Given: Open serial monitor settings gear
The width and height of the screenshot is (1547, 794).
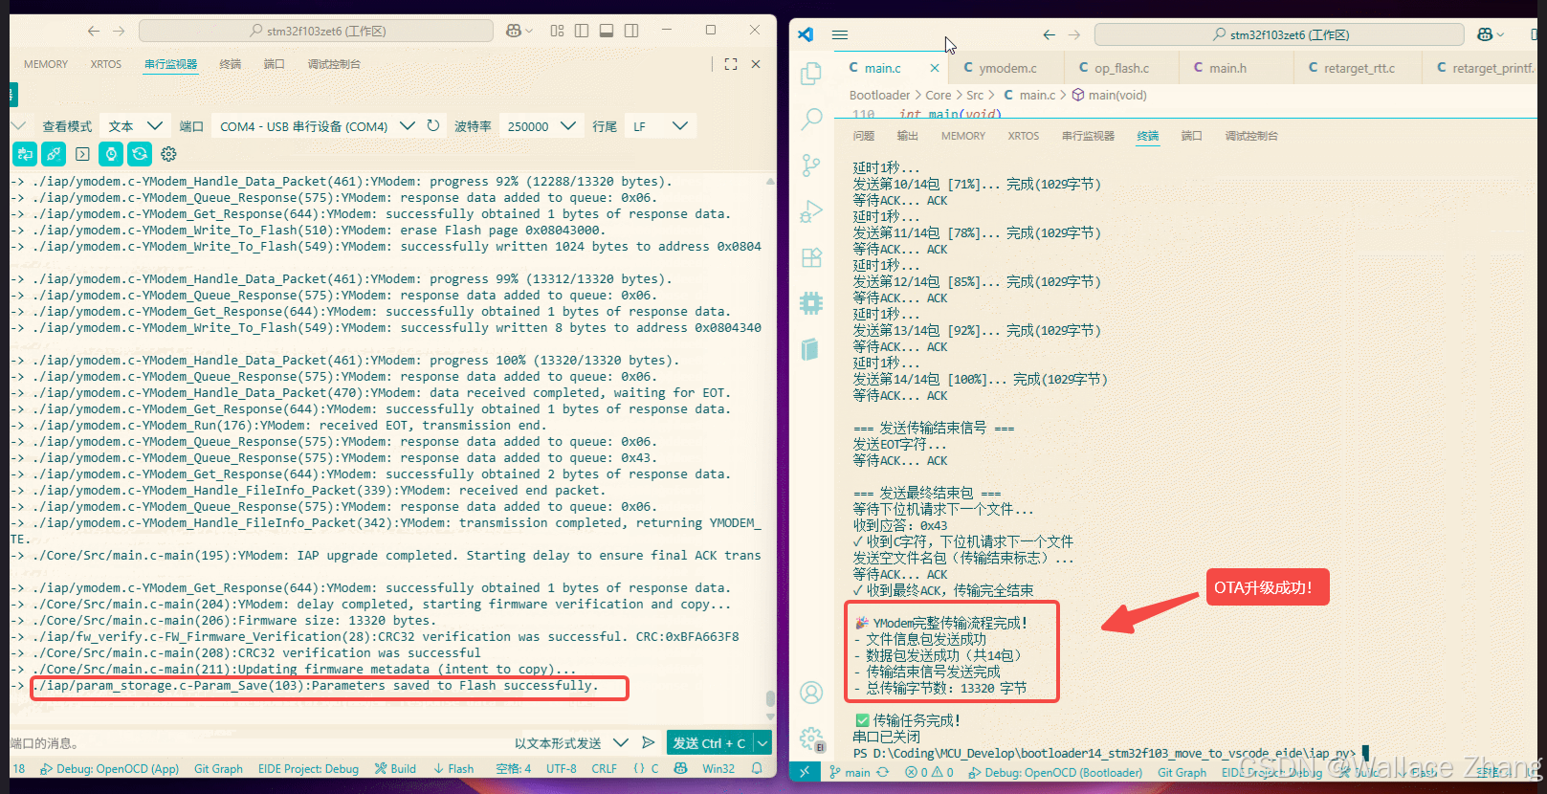Looking at the screenshot, I should (x=169, y=153).
